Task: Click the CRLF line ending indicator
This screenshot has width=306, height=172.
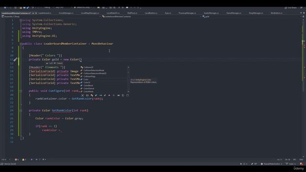Action: point(301,160)
